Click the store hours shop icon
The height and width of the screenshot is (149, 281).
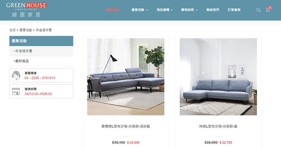tap(16, 91)
